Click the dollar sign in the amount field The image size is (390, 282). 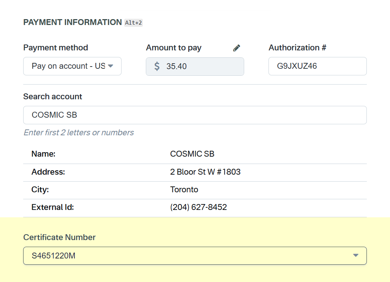(x=157, y=67)
